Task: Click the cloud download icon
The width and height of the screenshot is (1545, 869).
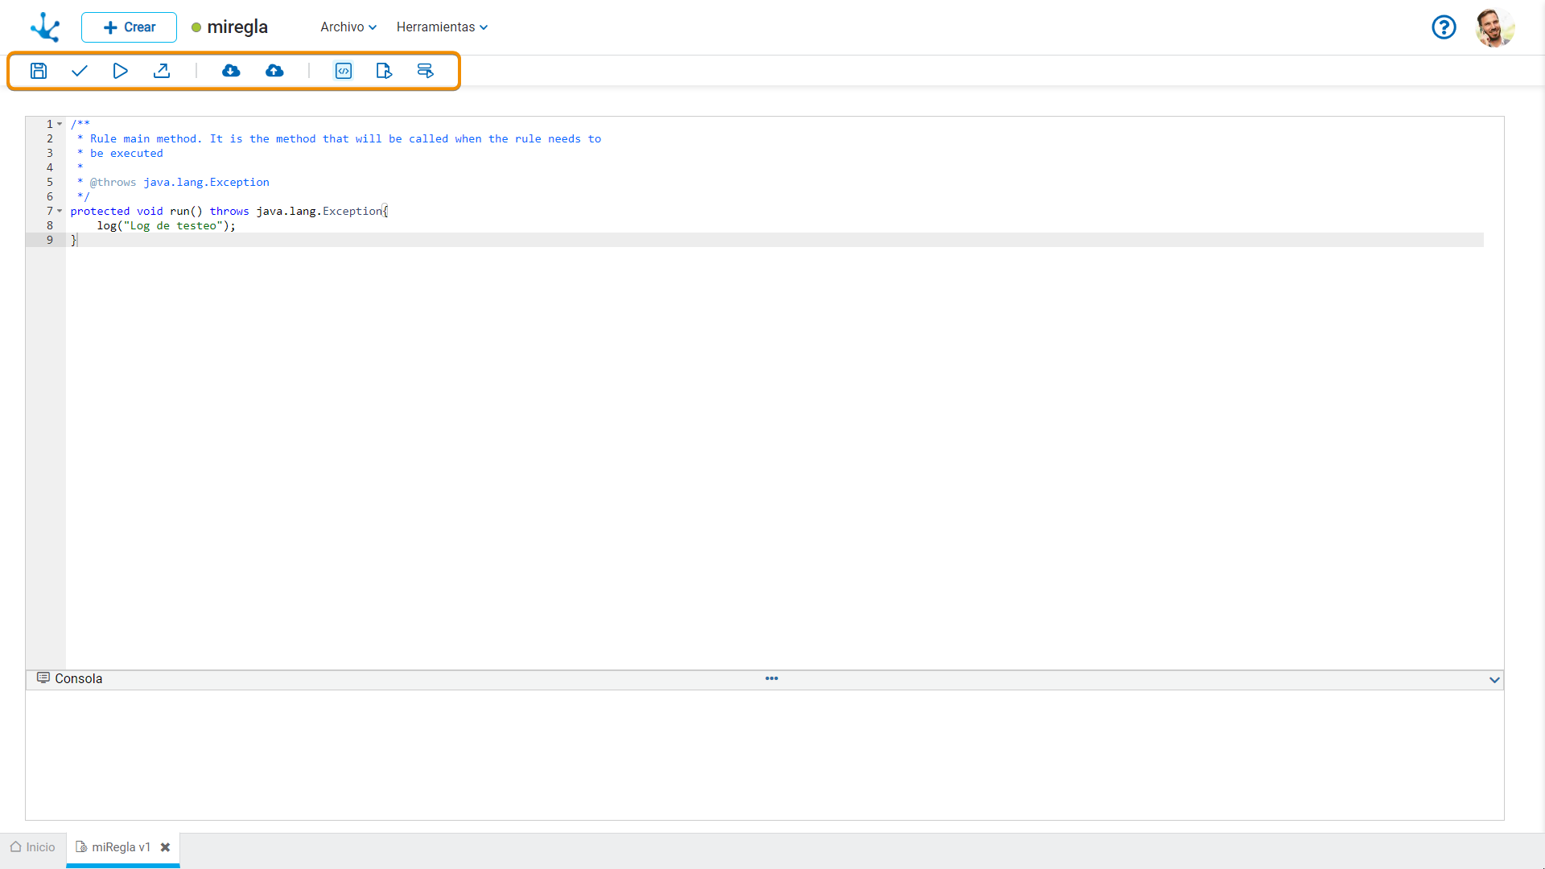Action: click(x=231, y=71)
